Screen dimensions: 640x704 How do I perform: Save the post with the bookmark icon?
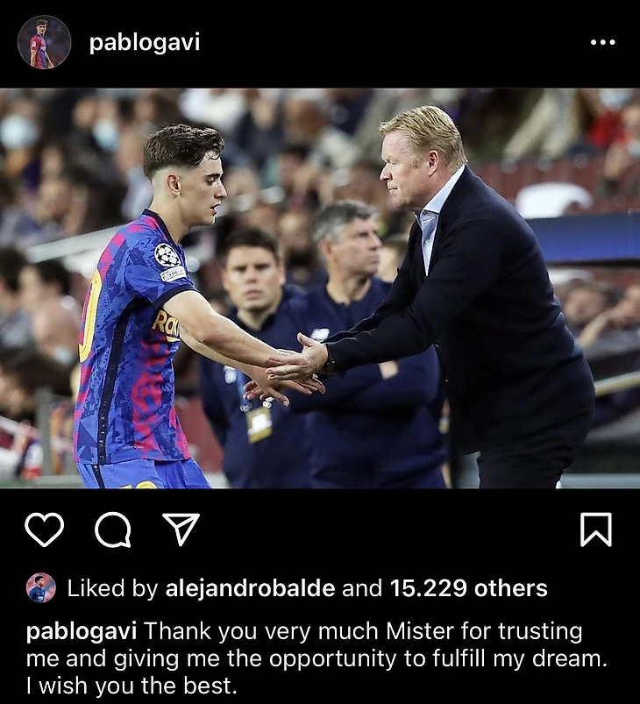(x=596, y=530)
